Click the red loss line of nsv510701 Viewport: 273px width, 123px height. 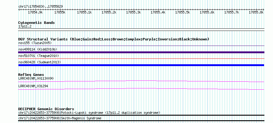[141, 59]
